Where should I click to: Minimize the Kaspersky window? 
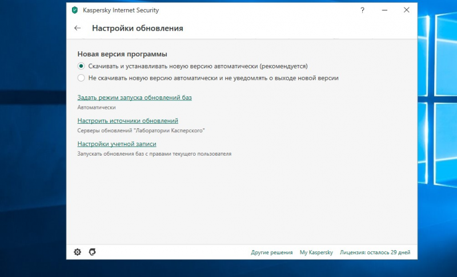pyautogui.click(x=384, y=10)
